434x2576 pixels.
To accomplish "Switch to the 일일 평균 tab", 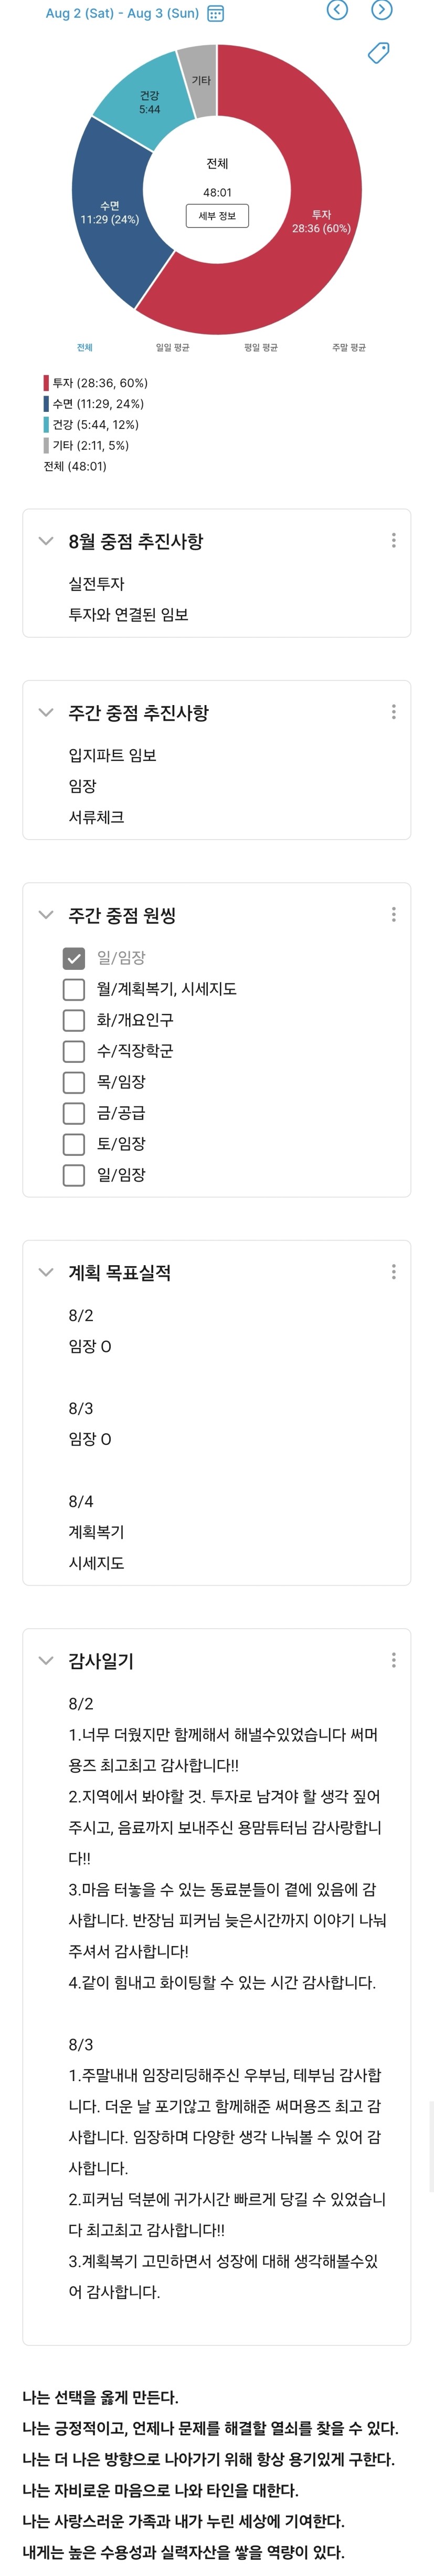I will click(x=172, y=348).
